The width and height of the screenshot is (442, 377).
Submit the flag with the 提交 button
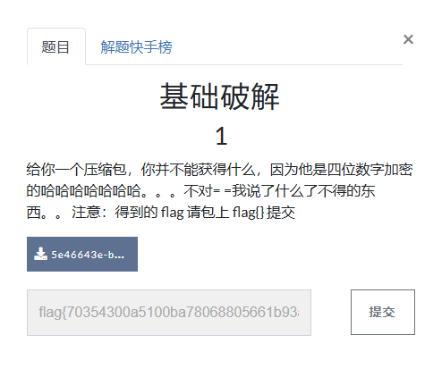pyautogui.click(x=383, y=312)
